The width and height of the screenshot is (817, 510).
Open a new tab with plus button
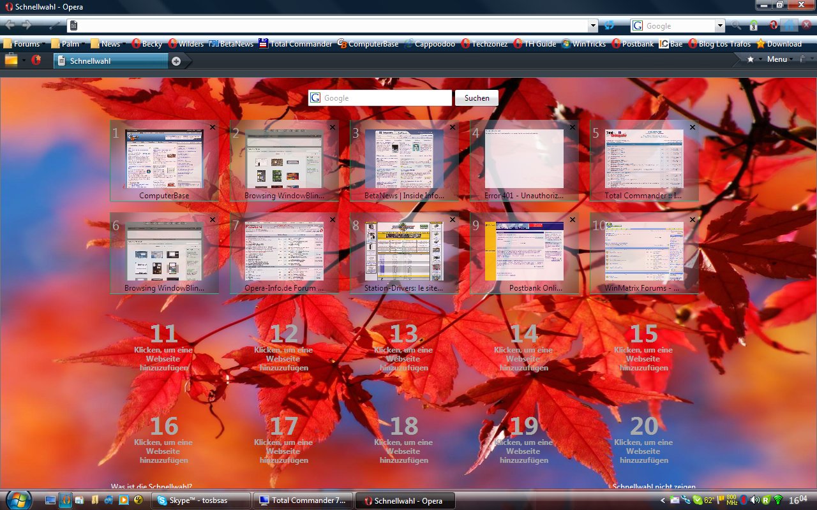176,61
